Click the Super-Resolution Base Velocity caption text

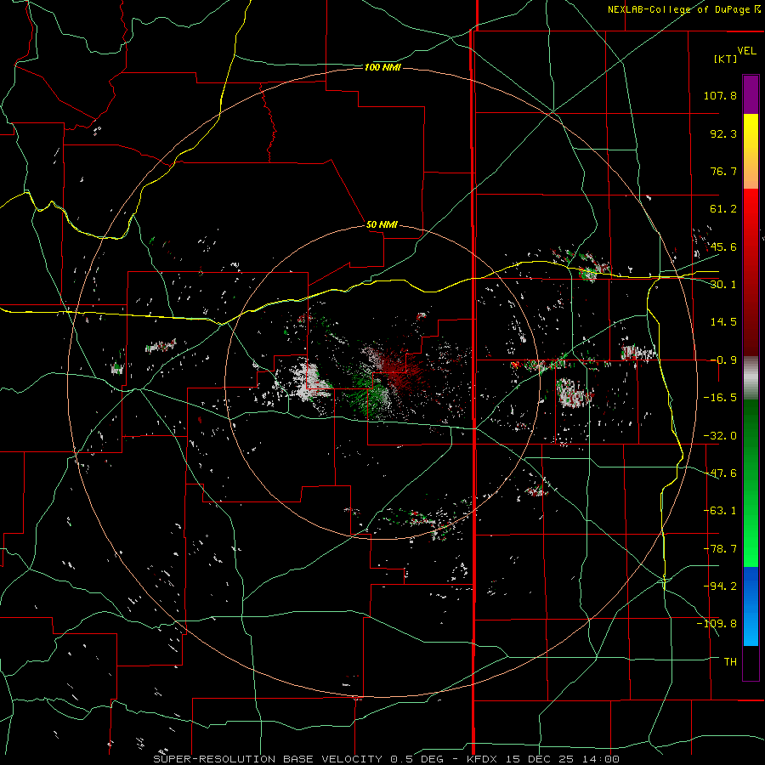387,759
